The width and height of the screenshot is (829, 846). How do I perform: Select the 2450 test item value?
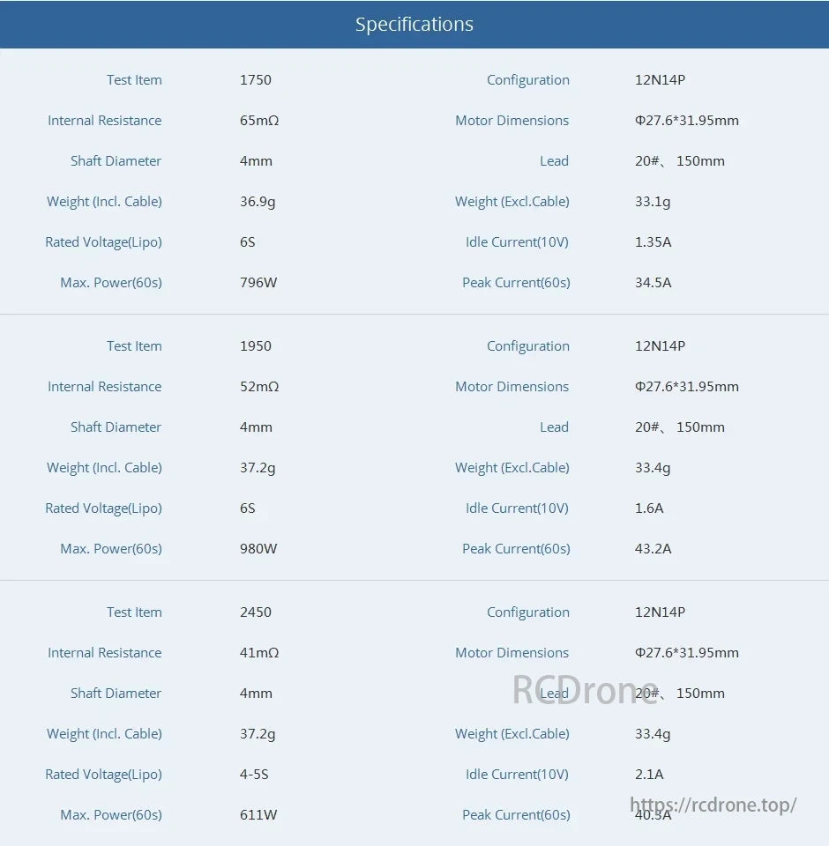256,612
